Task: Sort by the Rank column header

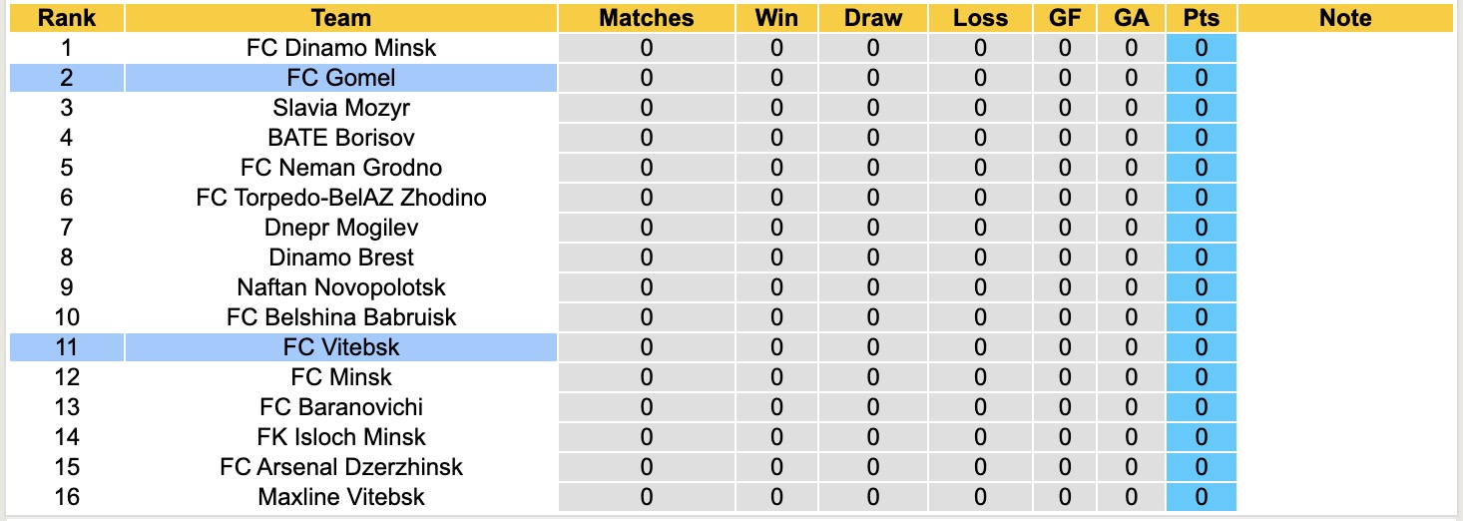Action: [67, 18]
